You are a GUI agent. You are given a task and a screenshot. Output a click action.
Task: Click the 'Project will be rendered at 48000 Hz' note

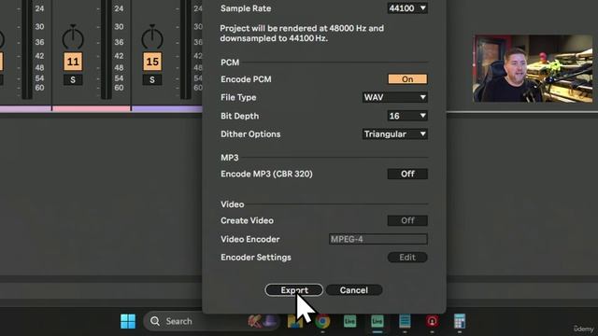tap(302, 34)
